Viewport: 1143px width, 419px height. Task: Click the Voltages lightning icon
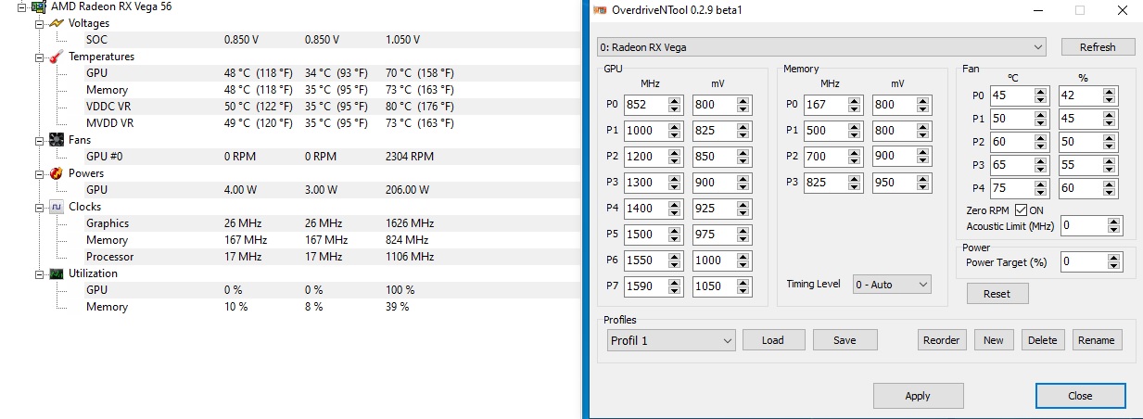tap(56, 23)
